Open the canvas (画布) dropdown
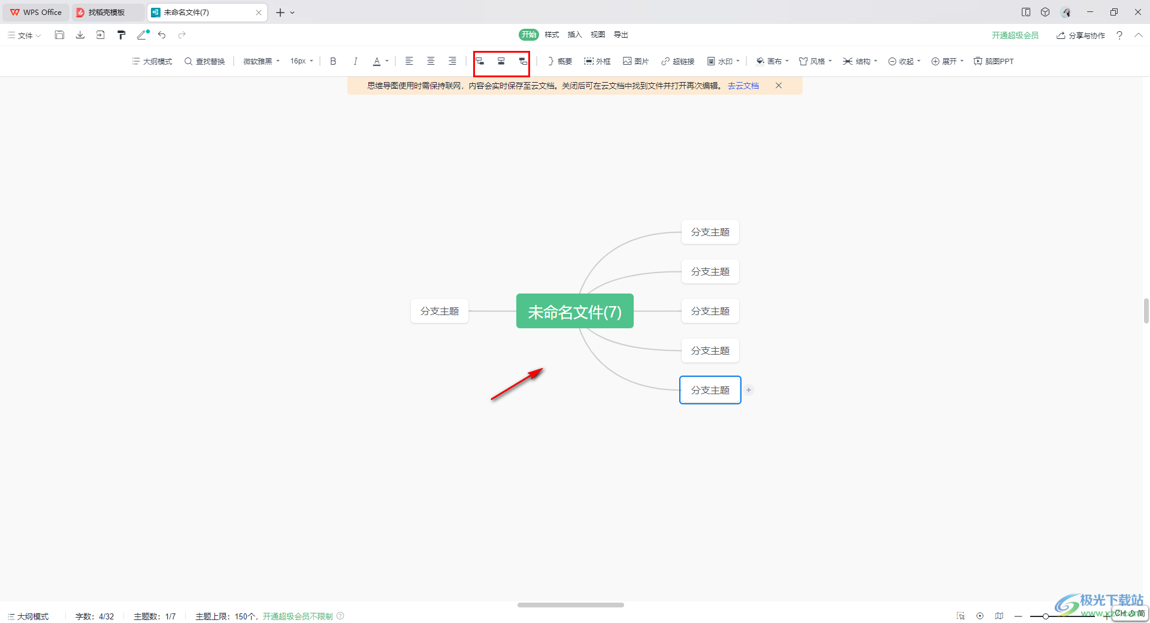Image resolution: width=1150 pixels, height=623 pixels. click(772, 61)
